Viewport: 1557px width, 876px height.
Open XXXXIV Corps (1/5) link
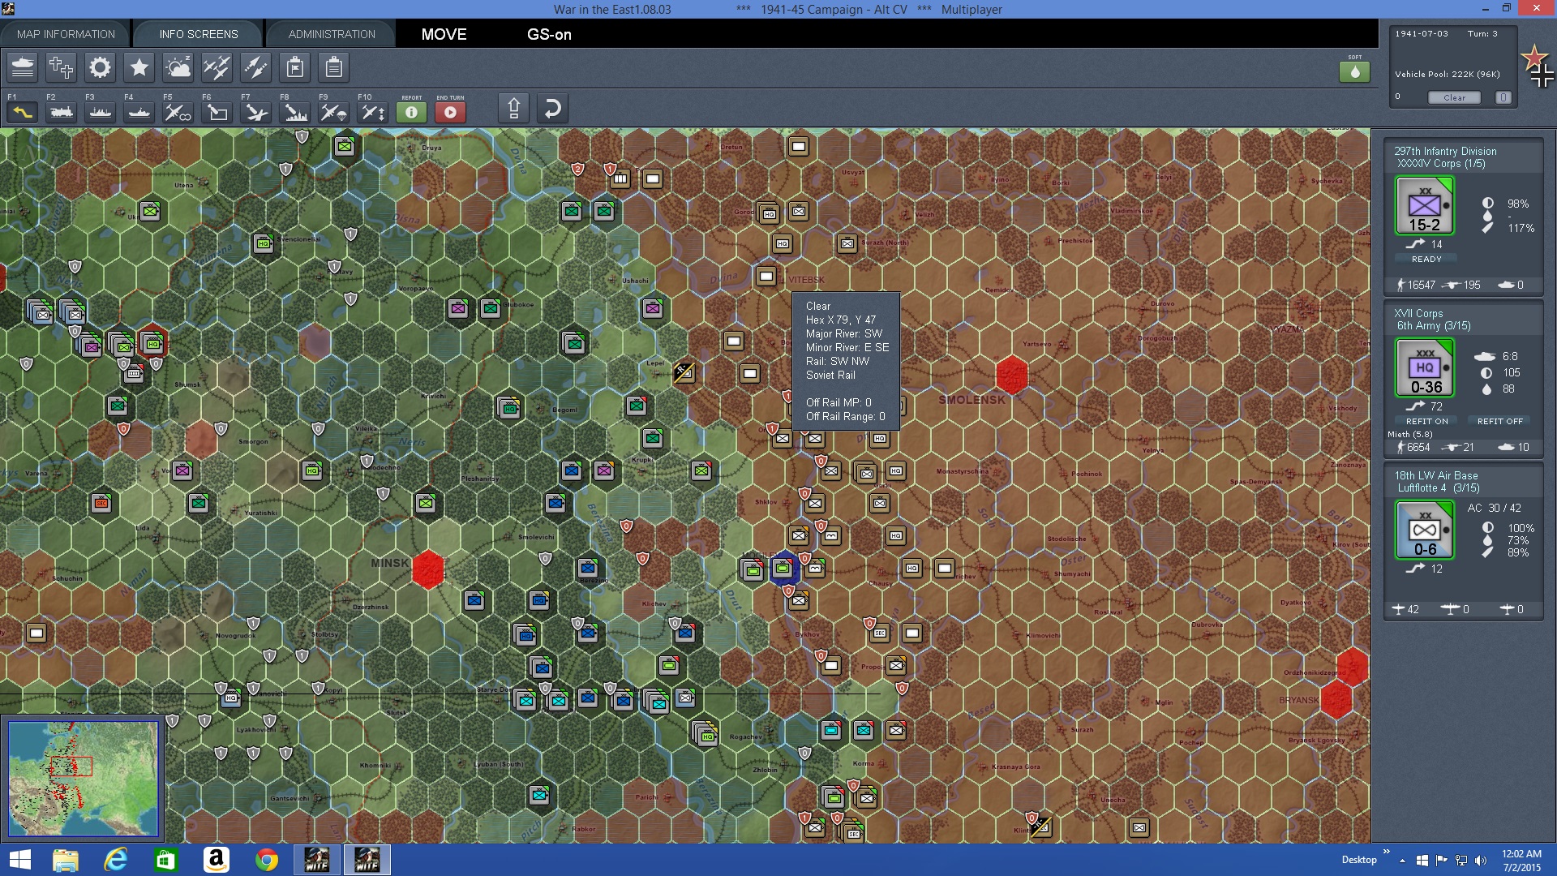(x=1441, y=164)
